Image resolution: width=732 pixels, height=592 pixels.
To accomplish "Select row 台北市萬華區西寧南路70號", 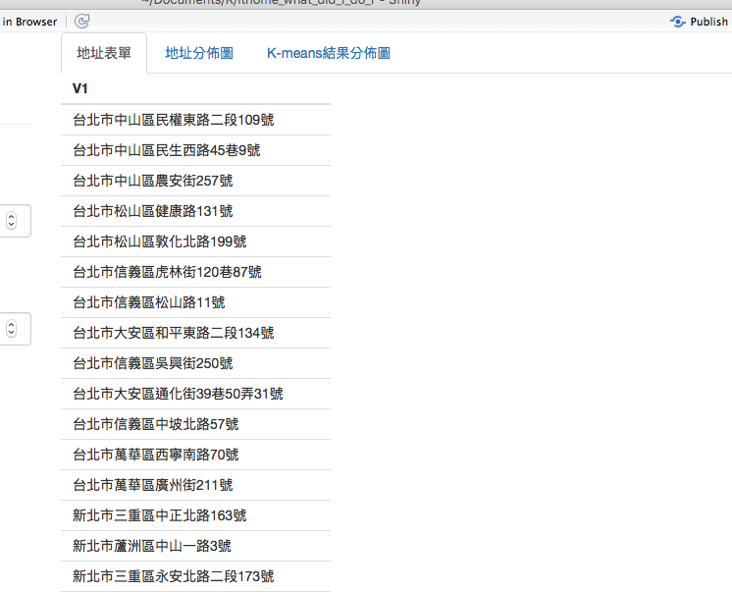I will coord(195,455).
